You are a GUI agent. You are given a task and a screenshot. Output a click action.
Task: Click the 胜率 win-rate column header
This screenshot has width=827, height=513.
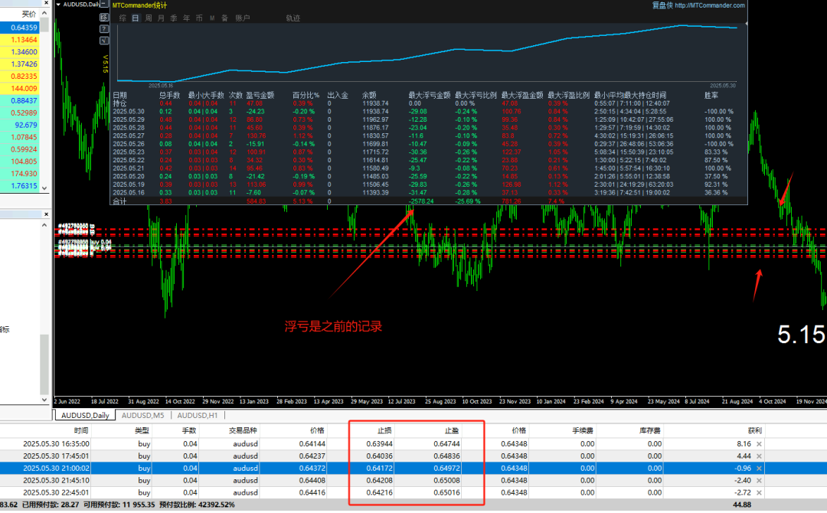point(711,96)
